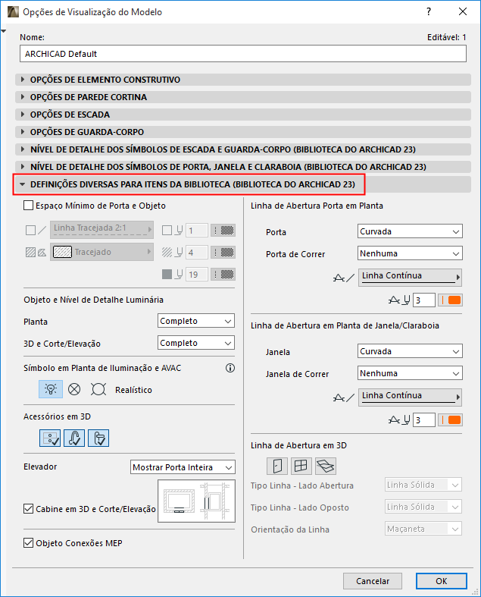Screen dimensions: 481x597
Task: Toggle the tap 3D accessories icon
Action: tap(74, 438)
